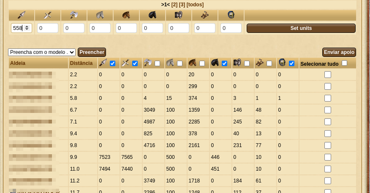Open the 'Preencha com o modelo' dropdown
The width and height of the screenshot is (370, 193).
tap(42, 52)
